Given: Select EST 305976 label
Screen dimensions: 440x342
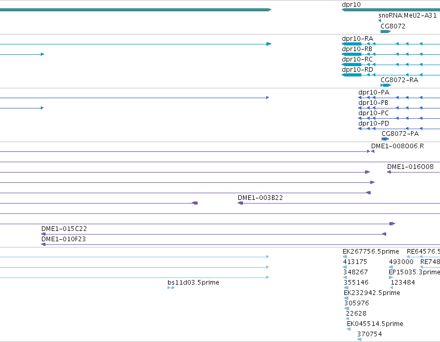Looking at the screenshot, I should [356, 303].
